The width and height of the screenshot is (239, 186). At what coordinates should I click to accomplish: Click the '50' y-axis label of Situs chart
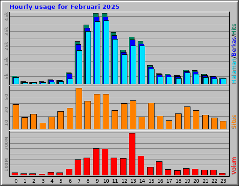pos(7,97)
